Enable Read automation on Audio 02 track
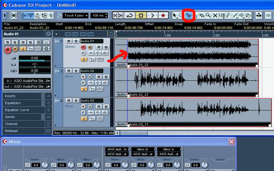 click(99, 77)
